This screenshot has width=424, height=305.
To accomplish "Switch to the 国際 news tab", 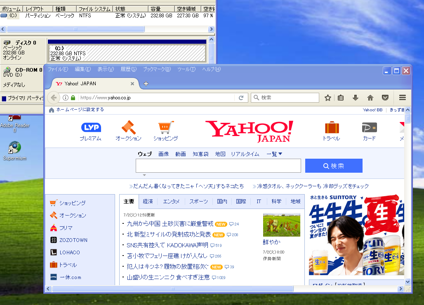I will [x=241, y=201].
